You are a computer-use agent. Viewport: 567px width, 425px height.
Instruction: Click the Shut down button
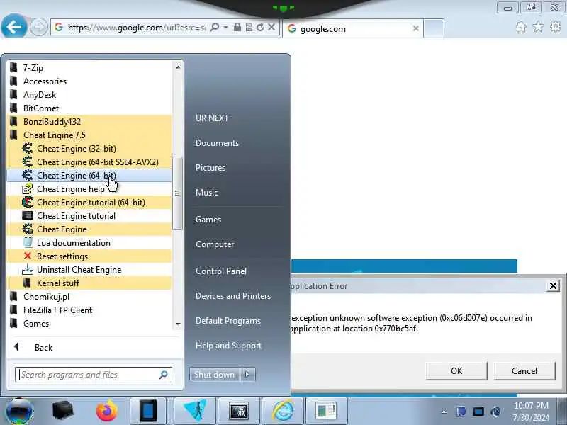[214, 375]
